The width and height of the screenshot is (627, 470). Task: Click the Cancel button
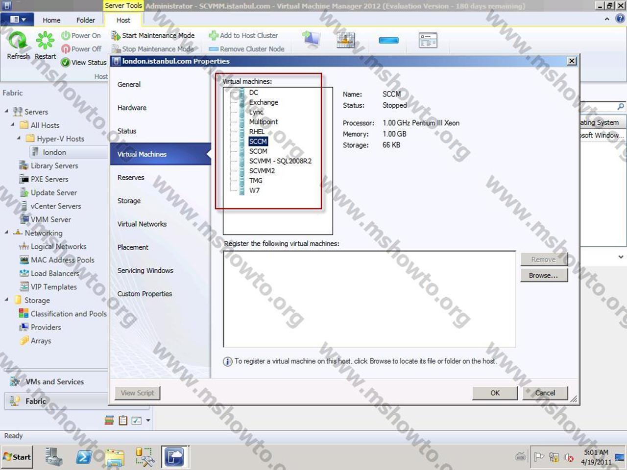click(545, 393)
